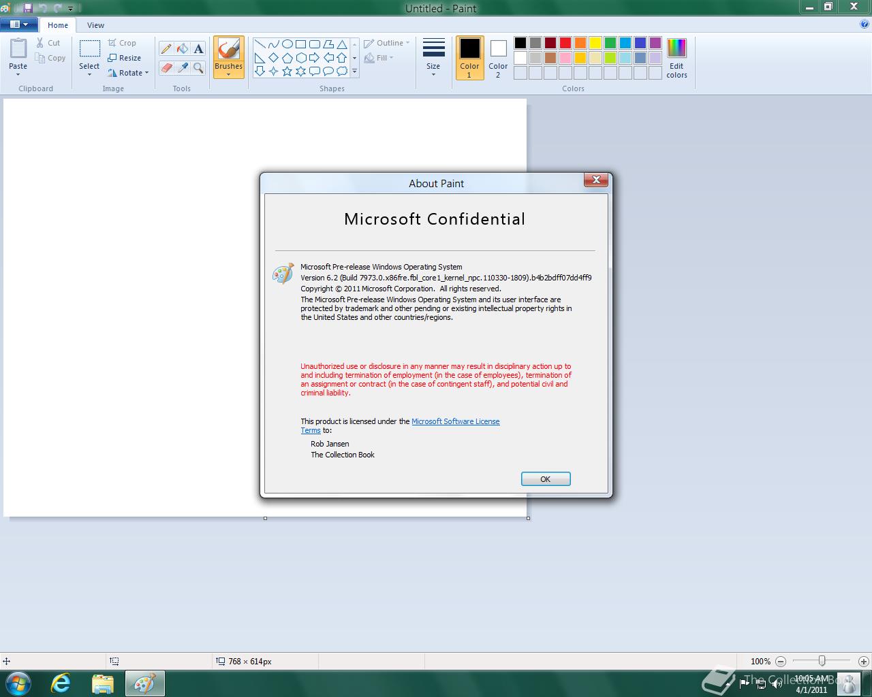Click the Windows Start orb
This screenshot has width=872, height=697.
coord(18,683)
